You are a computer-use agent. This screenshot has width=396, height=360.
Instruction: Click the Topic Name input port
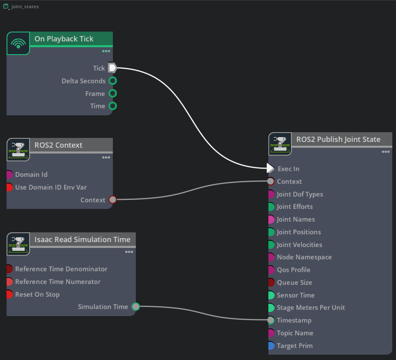pyautogui.click(x=271, y=333)
